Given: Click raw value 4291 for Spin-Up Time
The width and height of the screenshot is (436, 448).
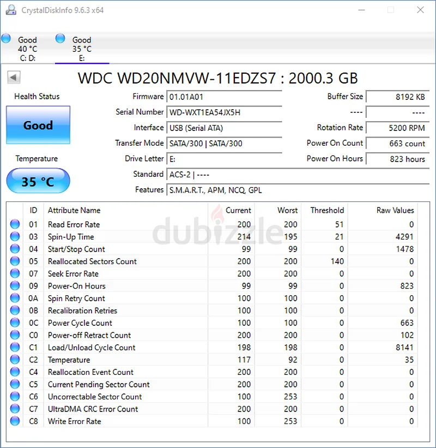Looking at the screenshot, I should pyautogui.click(x=404, y=237).
